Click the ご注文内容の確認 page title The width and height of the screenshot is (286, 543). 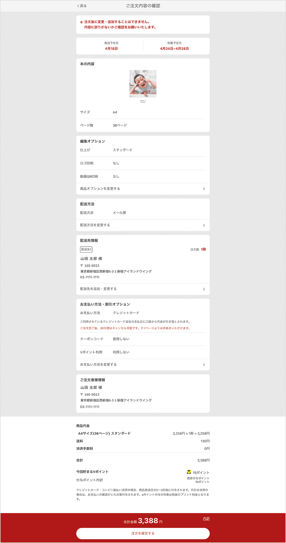(x=143, y=6)
